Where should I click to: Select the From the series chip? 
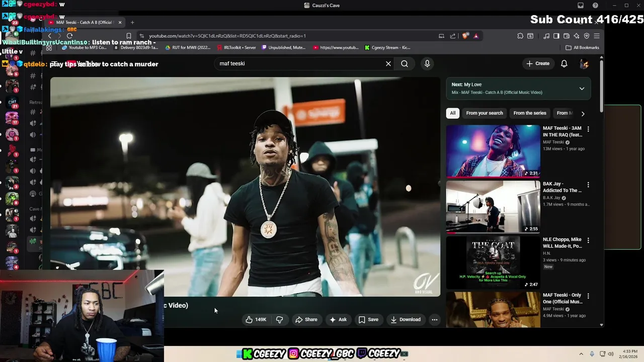pyautogui.click(x=530, y=113)
